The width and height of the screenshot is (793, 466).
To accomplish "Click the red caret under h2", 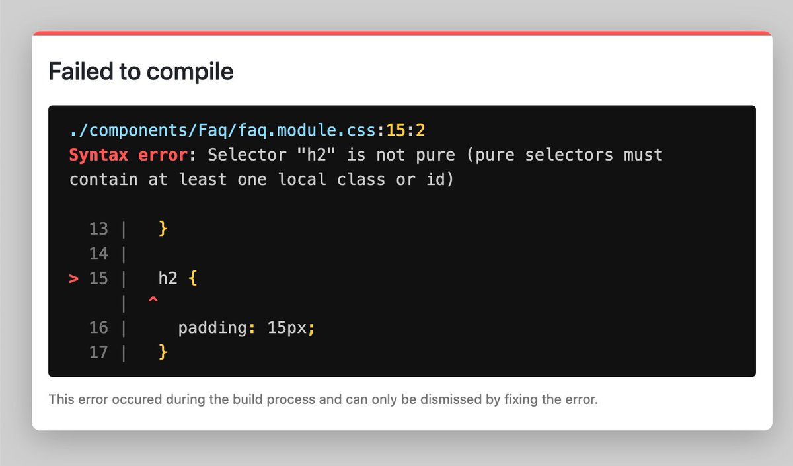I will (x=153, y=301).
